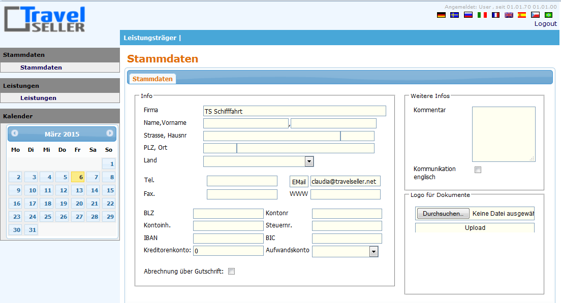Enable Kommunikation englisch checkbox
This screenshot has width=561, height=303.
click(x=478, y=170)
